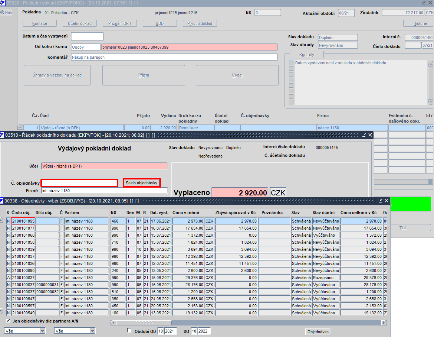Restore the main Pokladní doklad window

click(424, 3)
